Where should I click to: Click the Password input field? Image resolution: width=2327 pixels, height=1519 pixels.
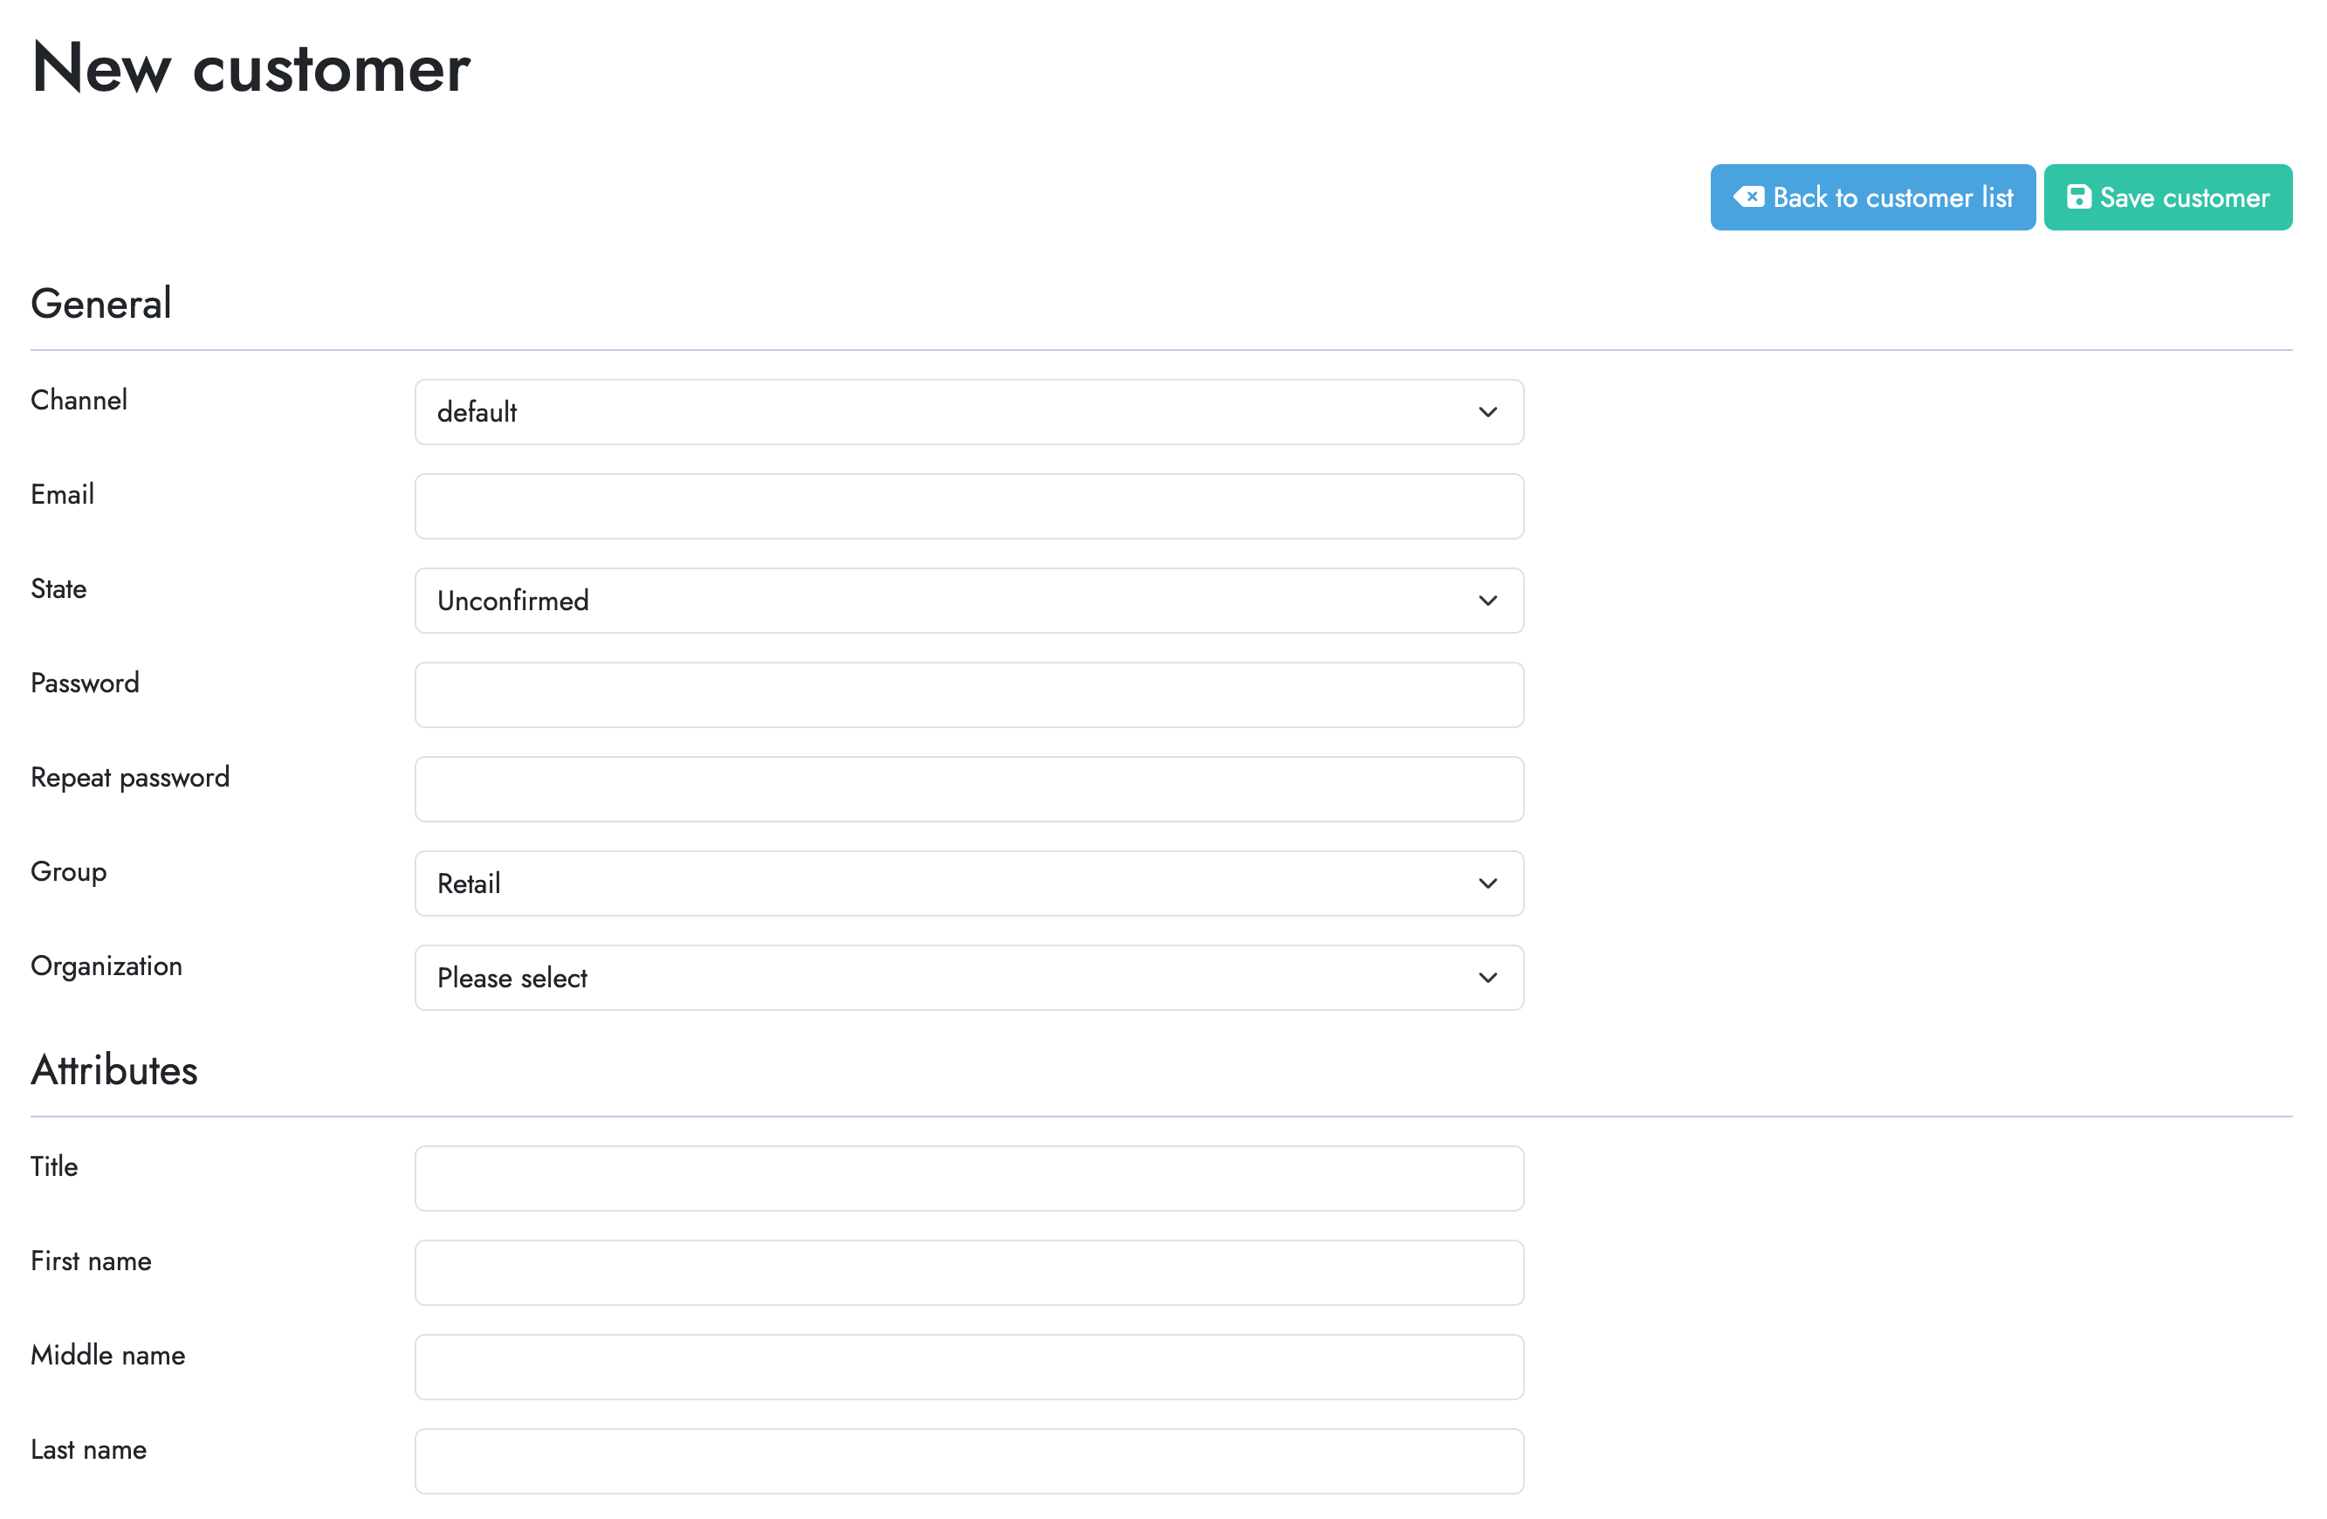coord(968,693)
